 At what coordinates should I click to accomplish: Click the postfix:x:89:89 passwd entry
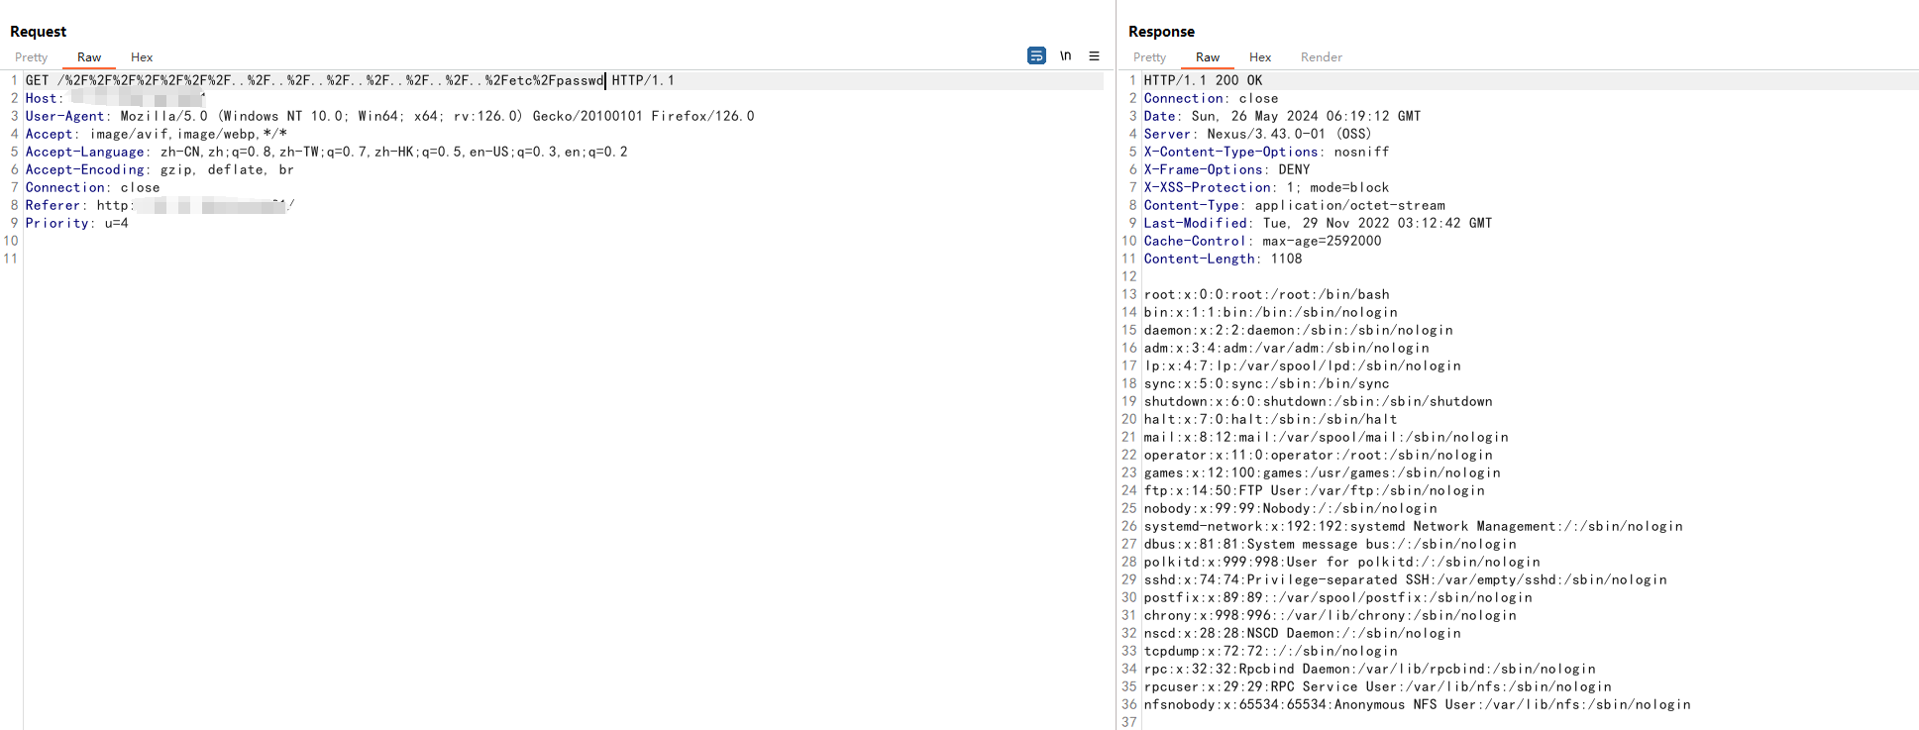tap(1337, 597)
